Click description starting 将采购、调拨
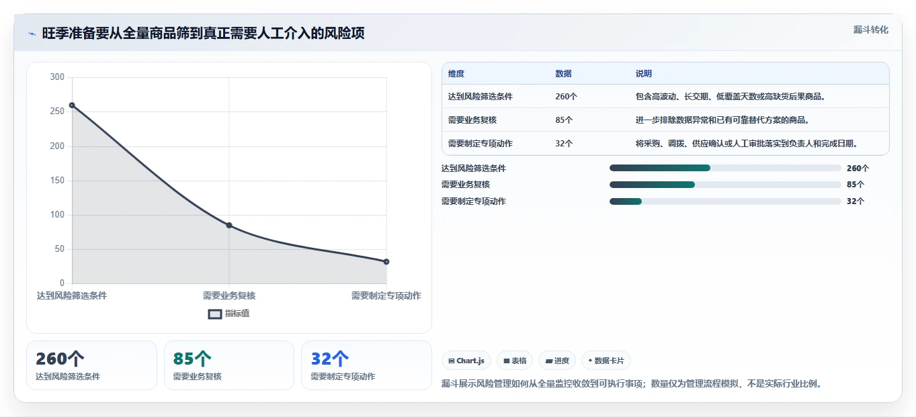Image resolution: width=916 pixels, height=417 pixels. (x=747, y=144)
